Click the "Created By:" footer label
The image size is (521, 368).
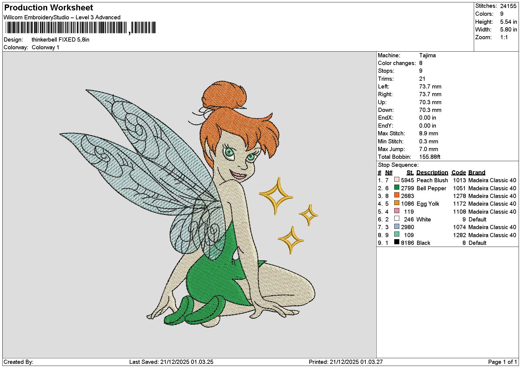[18, 362]
